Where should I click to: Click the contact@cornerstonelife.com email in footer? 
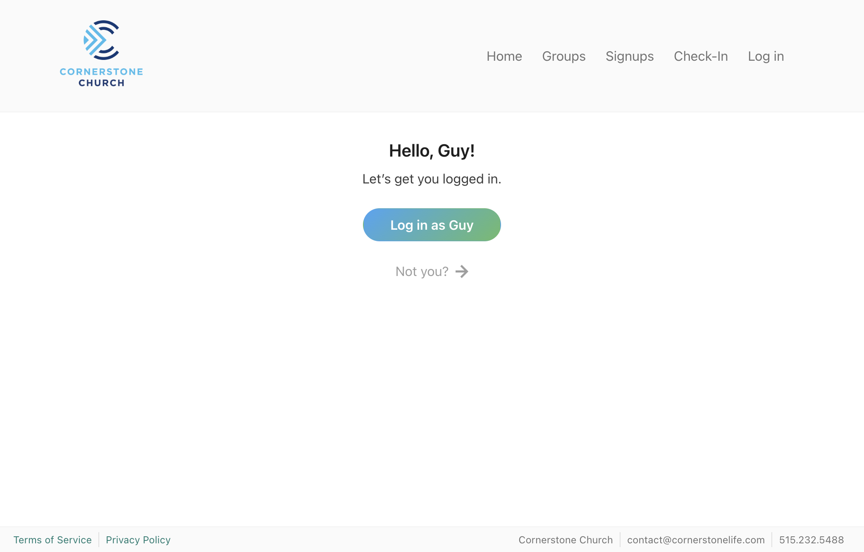pyautogui.click(x=696, y=540)
